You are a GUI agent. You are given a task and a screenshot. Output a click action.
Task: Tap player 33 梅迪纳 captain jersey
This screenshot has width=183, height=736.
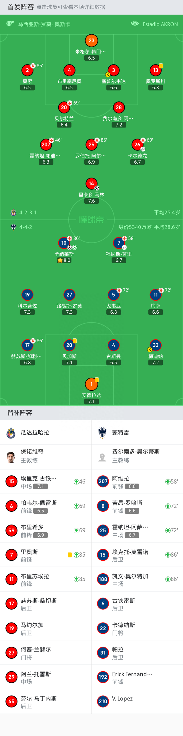(156, 345)
